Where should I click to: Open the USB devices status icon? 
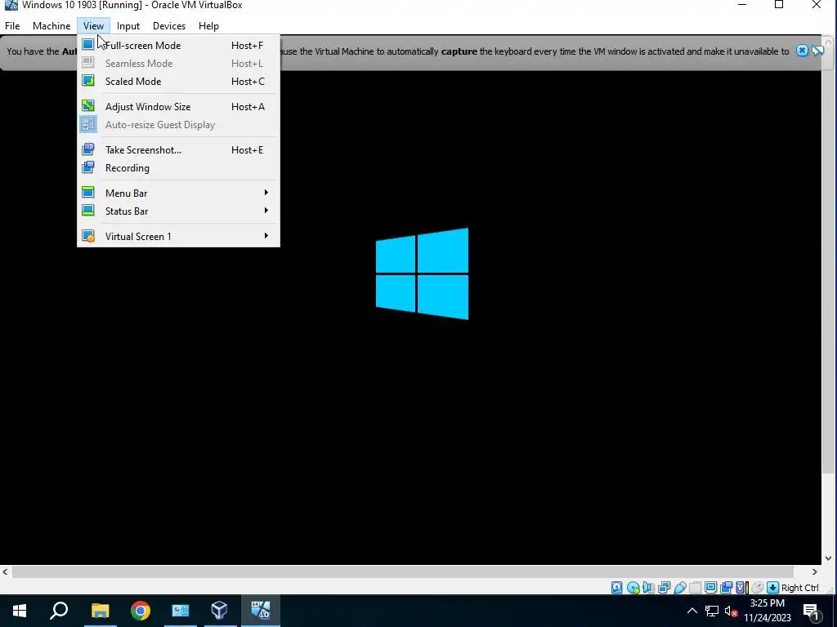click(x=679, y=588)
